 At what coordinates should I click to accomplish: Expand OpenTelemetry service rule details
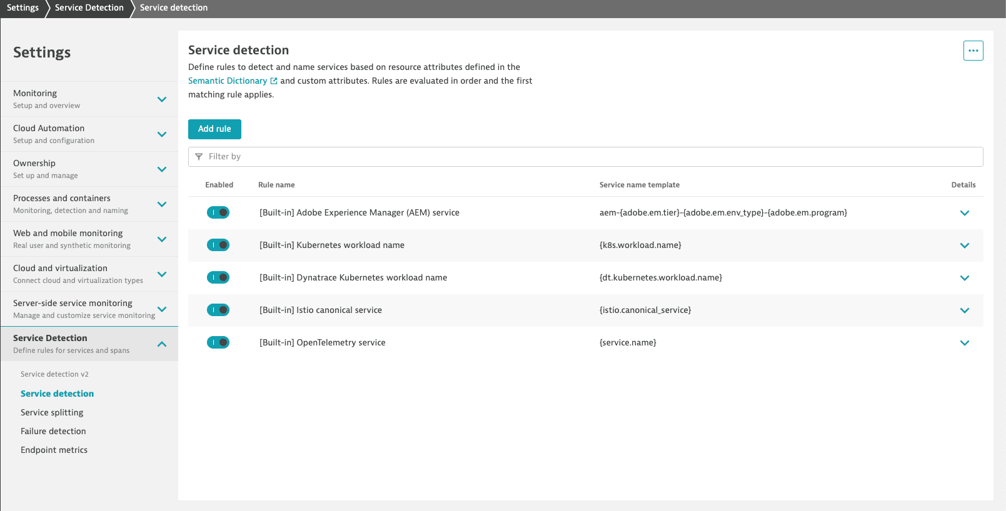965,343
